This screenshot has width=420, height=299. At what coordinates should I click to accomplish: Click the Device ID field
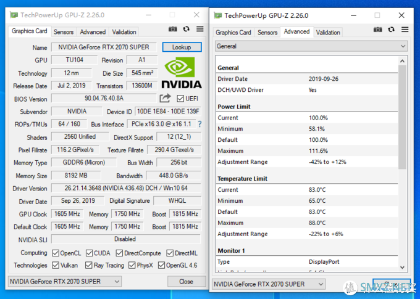168,111
